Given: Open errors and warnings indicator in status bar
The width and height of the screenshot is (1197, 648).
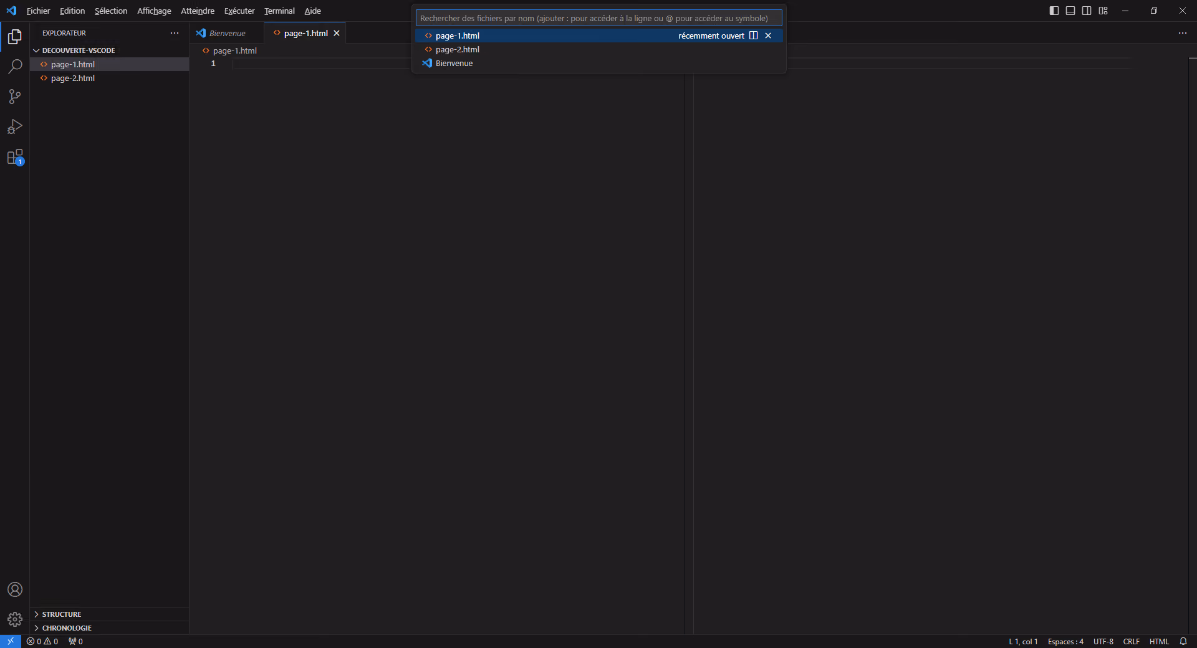Looking at the screenshot, I should pyautogui.click(x=42, y=641).
